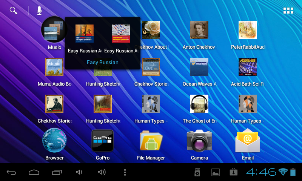Tap picture notification icon in status bar
The width and height of the screenshot is (302, 181).
[216, 172]
